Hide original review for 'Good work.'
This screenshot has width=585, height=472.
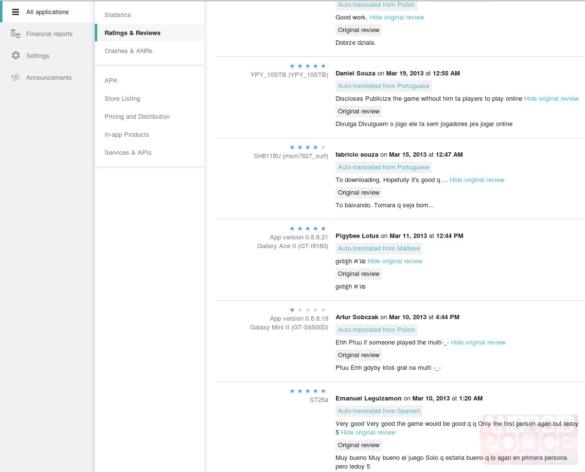(x=397, y=18)
